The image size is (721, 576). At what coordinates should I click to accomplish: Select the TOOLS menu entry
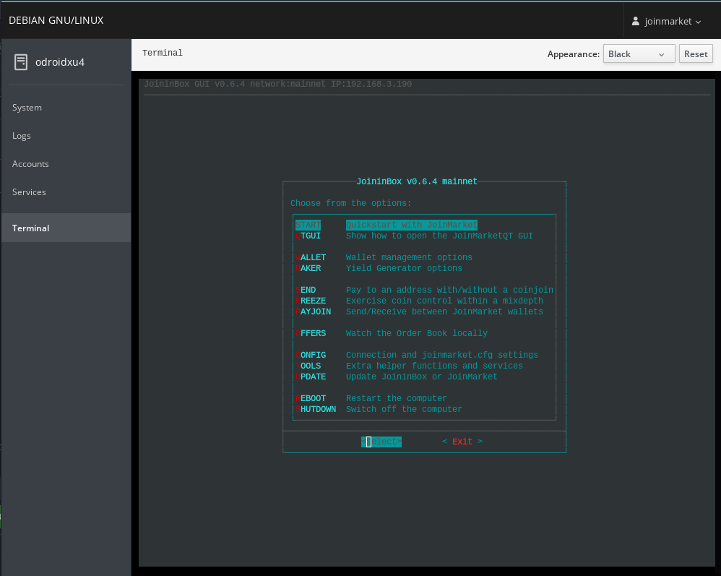[308, 366]
